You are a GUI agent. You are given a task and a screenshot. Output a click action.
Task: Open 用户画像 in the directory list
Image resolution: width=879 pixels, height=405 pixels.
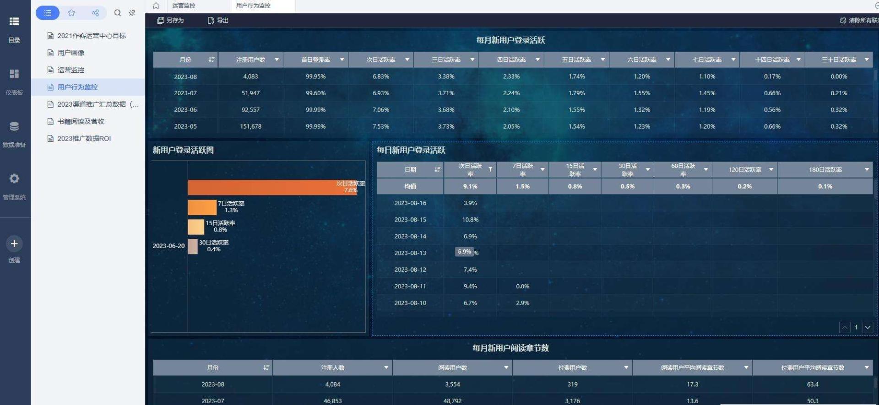[x=71, y=53]
